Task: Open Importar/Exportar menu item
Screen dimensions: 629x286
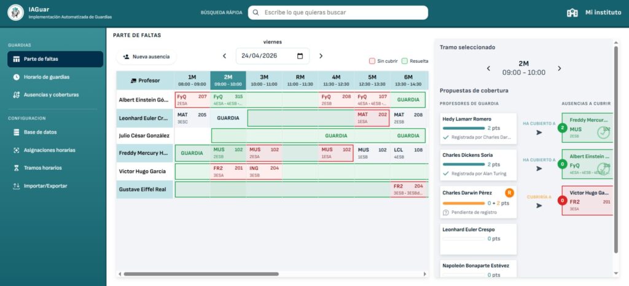Action: click(x=55, y=186)
